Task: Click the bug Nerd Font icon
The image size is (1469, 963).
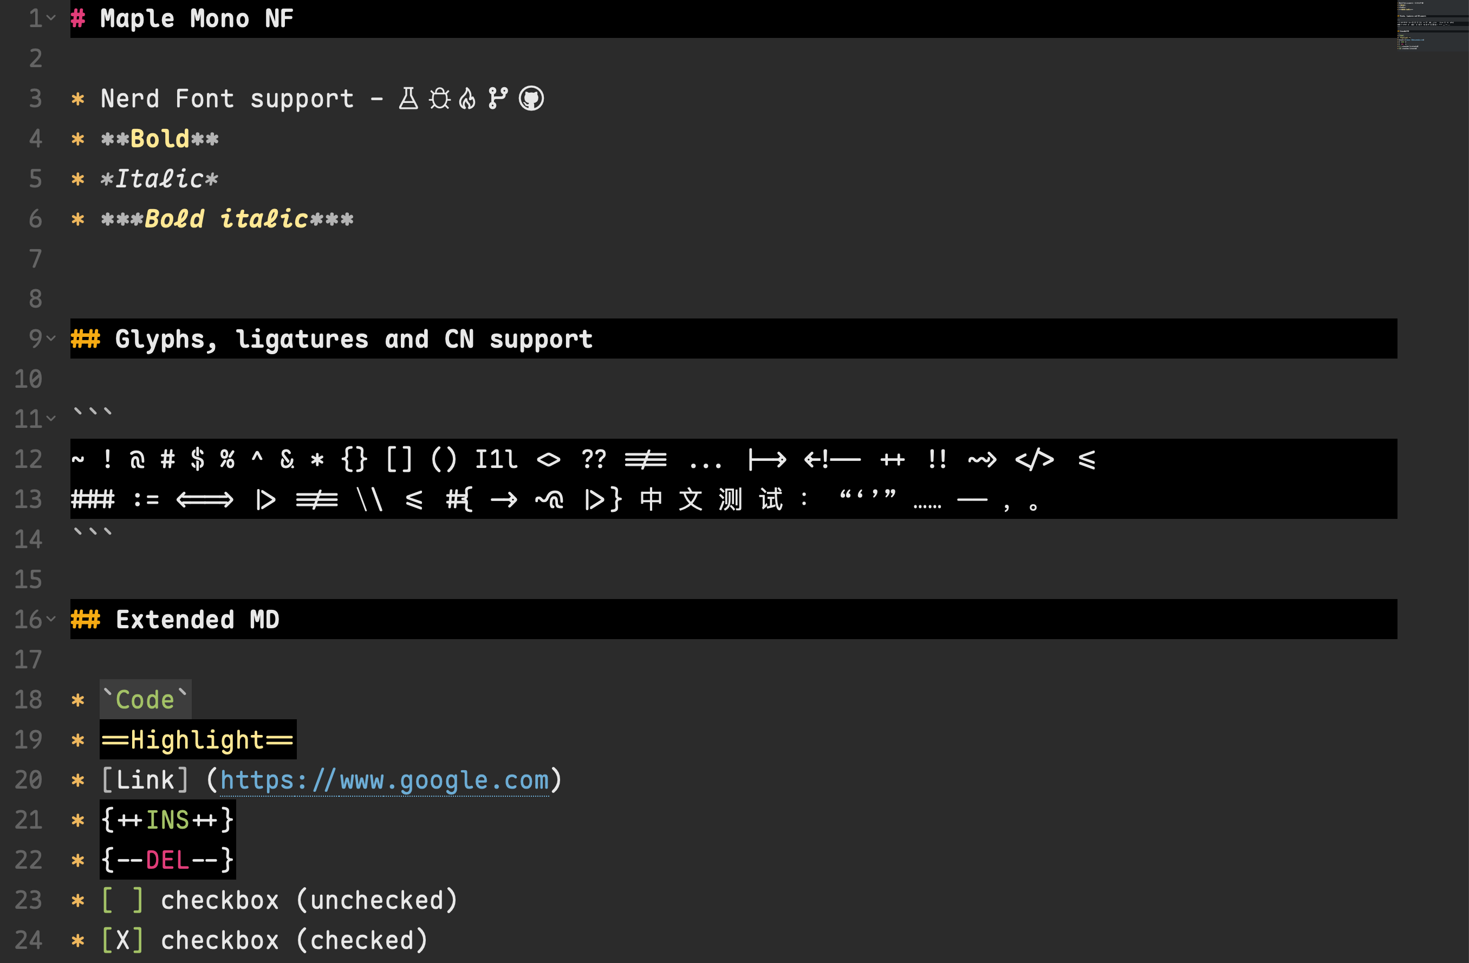Action: [439, 98]
